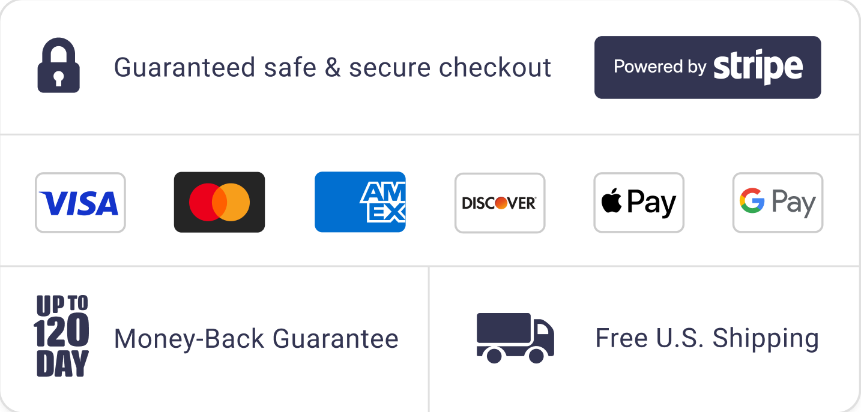The height and width of the screenshot is (412, 861).
Task: Click the Up To 120 Day badge
Action: [x=61, y=336]
